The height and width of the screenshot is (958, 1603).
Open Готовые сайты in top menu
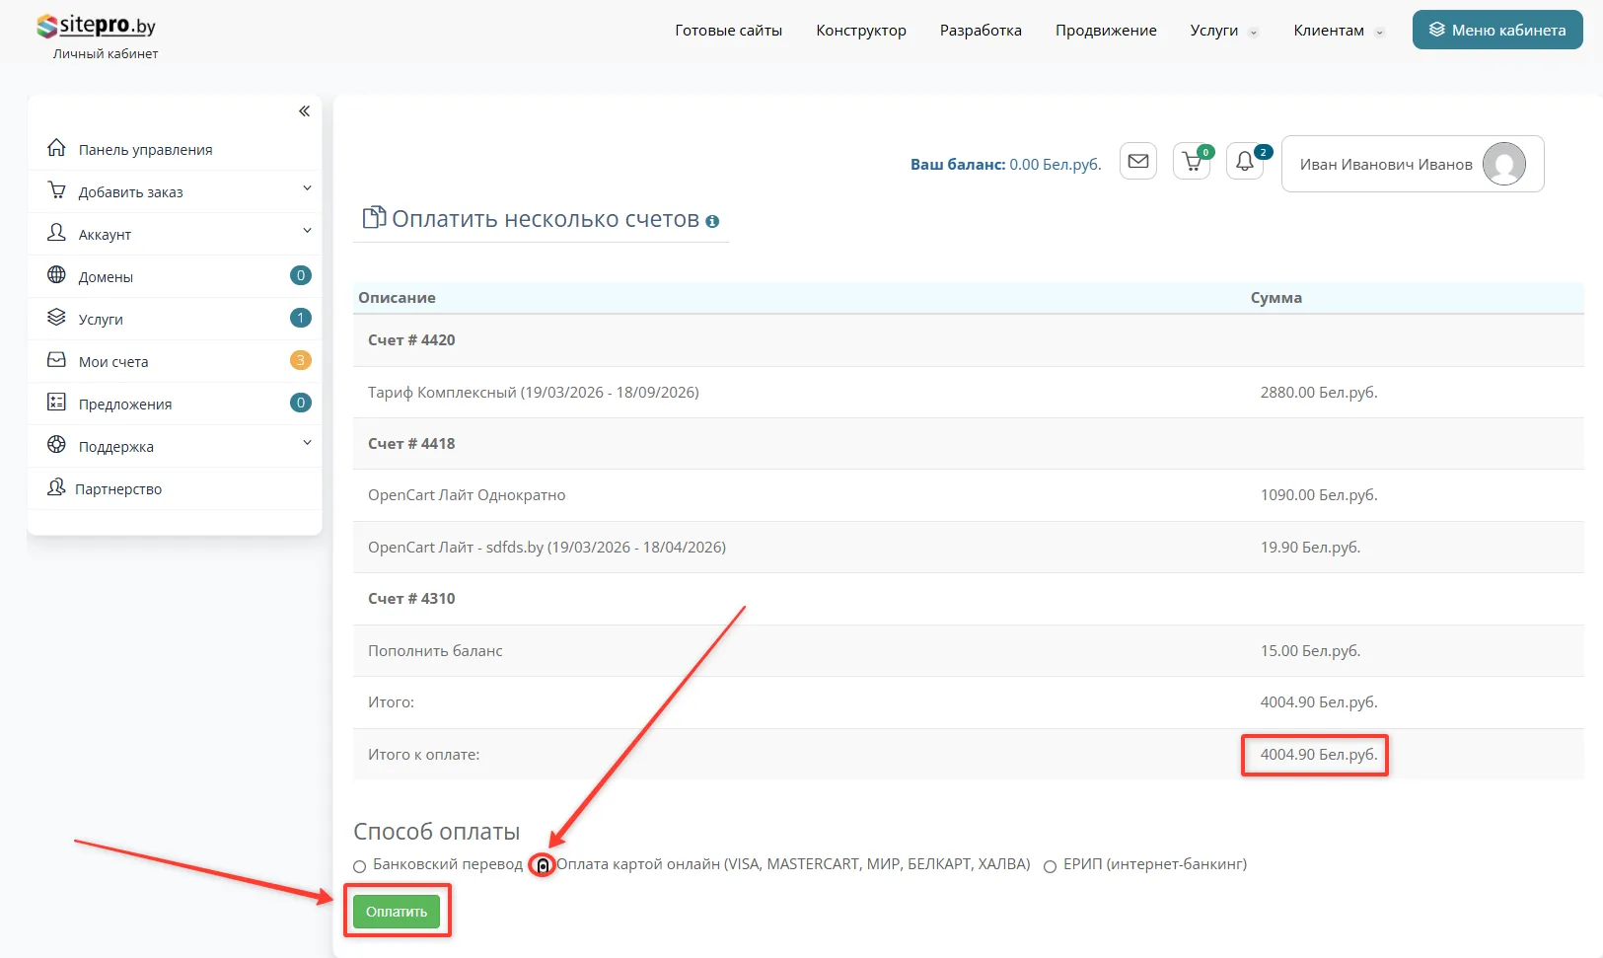[x=728, y=31]
